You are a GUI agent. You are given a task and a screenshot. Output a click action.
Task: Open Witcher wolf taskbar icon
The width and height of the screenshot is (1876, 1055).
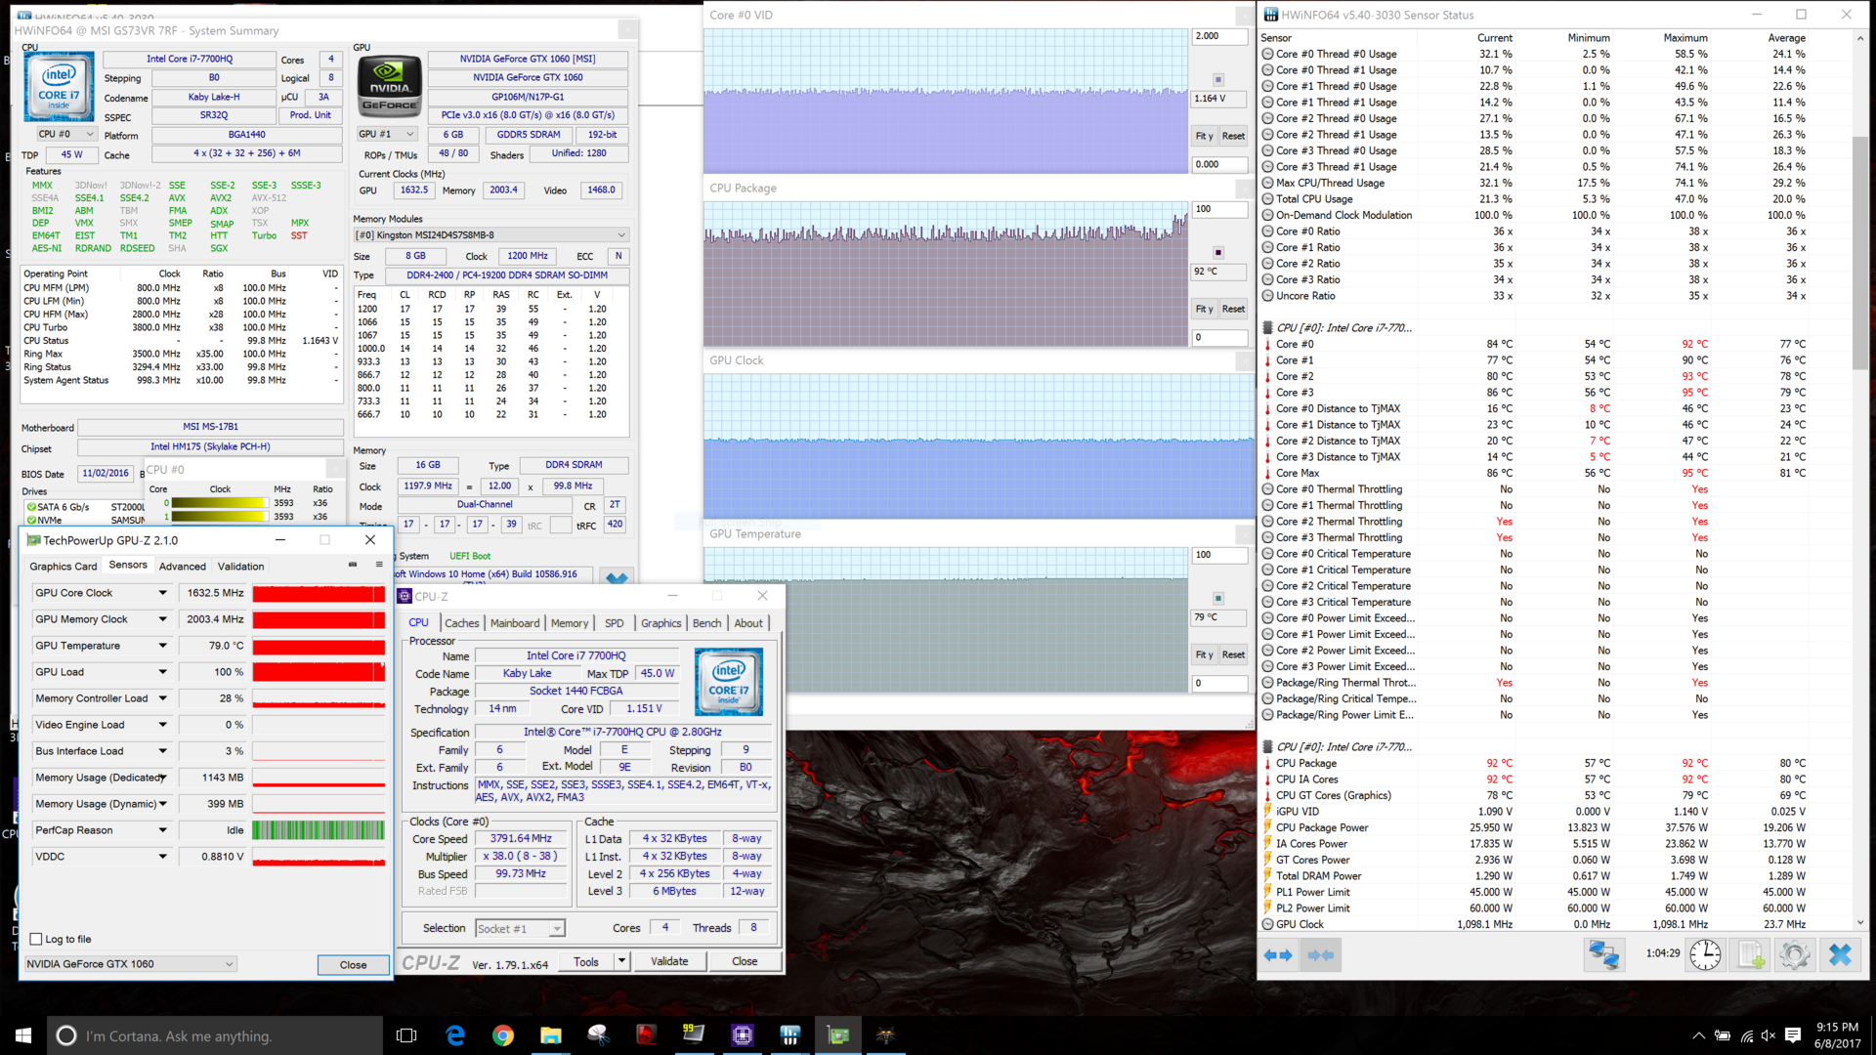[886, 1035]
